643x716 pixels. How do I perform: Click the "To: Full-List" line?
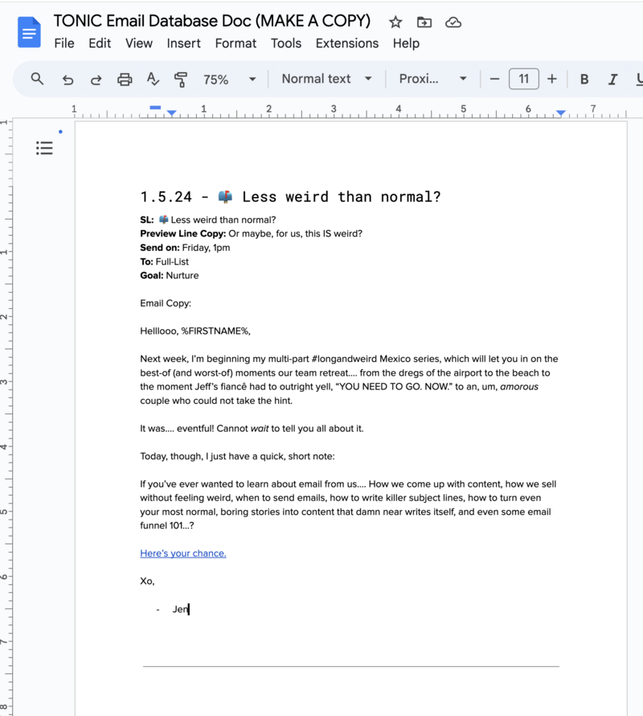pos(164,261)
